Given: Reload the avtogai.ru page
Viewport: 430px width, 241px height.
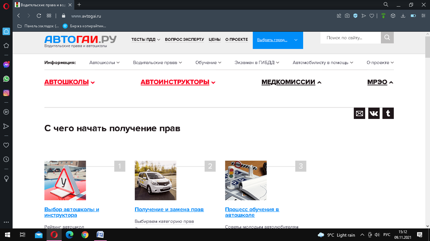Looking at the screenshot, I should [x=39, y=16].
